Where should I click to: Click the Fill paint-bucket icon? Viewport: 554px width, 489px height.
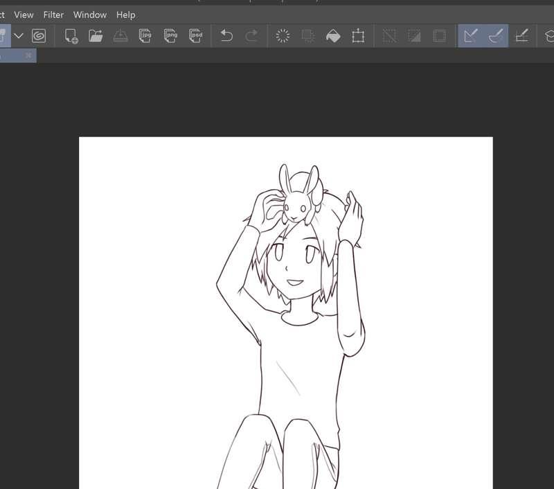coord(333,36)
